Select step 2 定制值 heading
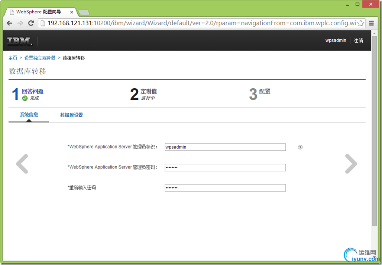382x265 pixels. point(149,91)
